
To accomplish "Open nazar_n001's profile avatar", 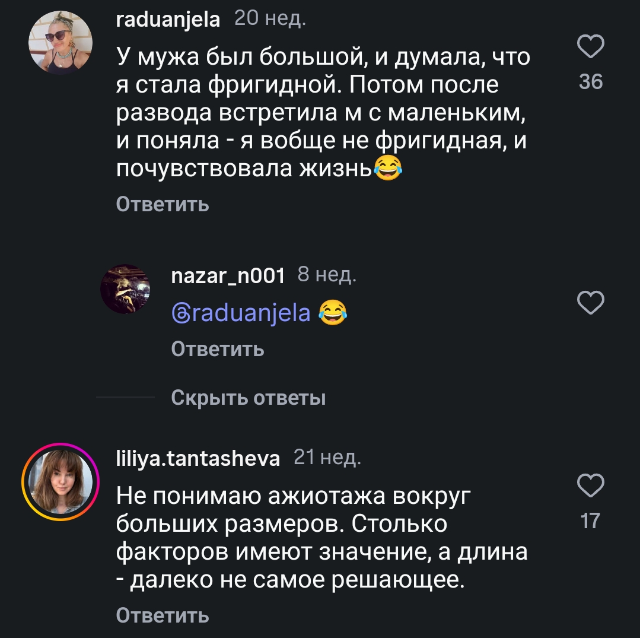I will click(125, 289).
